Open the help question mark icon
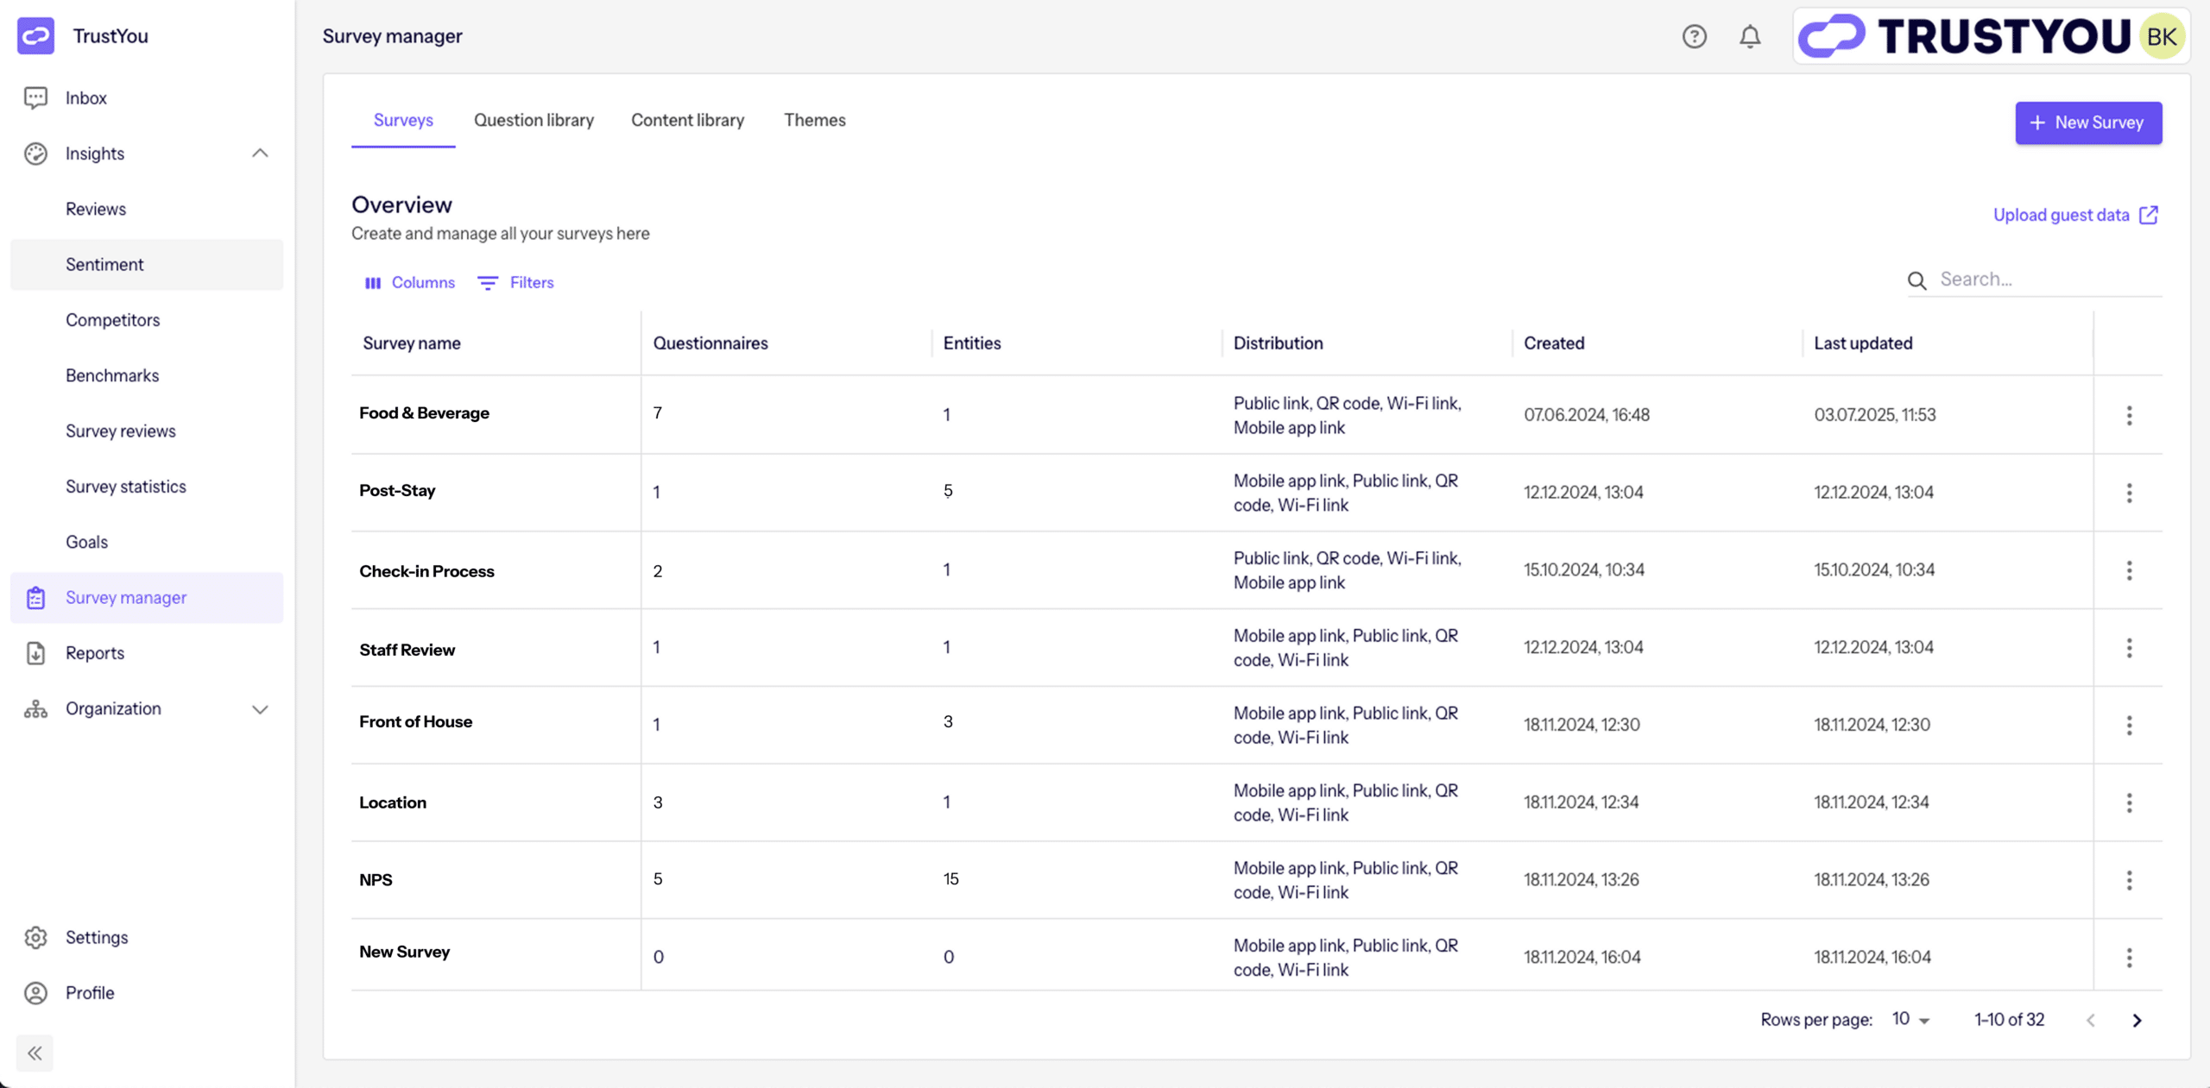 pyautogui.click(x=1694, y=36)
